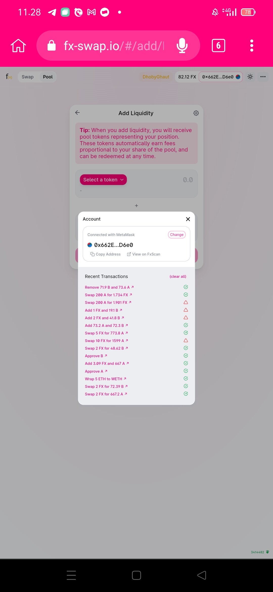Viewport: 273px width, 592px height.
Task: Tap the microphone voice search icon
Action: click(182, 46)
